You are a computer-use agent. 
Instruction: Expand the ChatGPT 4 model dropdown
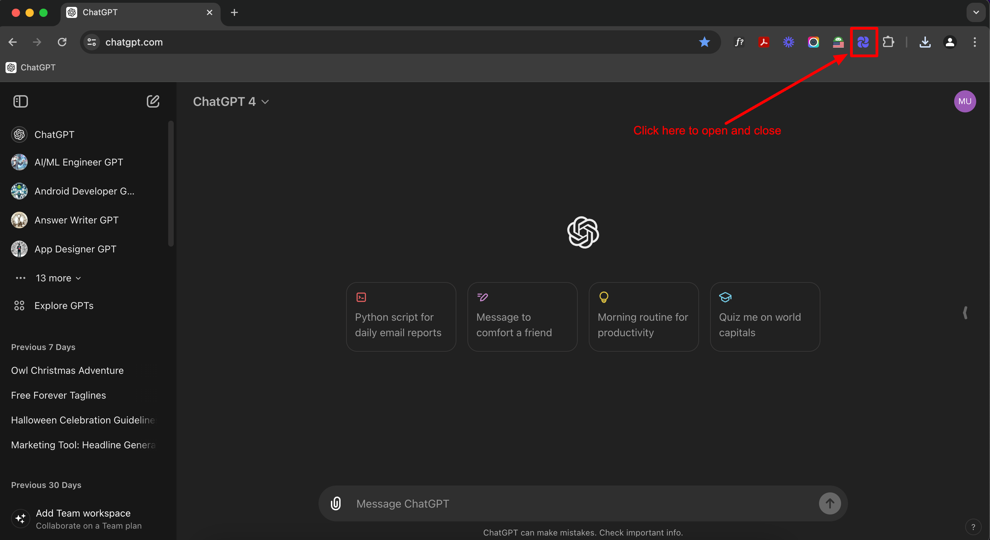click(x=231, y=101)
